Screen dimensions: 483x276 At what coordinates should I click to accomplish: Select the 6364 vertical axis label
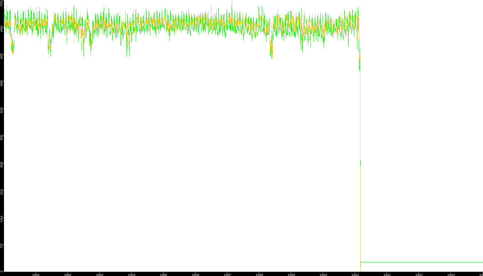[2, 29]
